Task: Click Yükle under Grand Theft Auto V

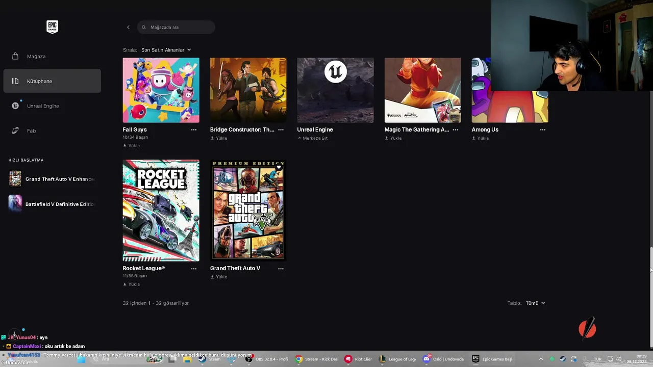Action: (x=219, y=277)
